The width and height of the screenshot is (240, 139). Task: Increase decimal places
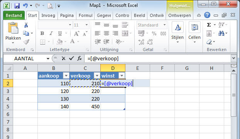click(x=141, y=42)
